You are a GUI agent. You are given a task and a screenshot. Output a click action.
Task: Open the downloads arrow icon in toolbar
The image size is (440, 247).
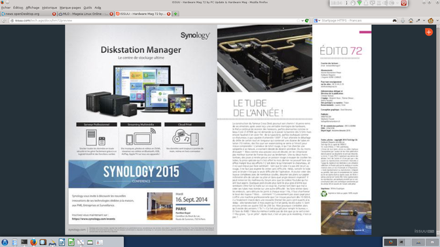[x=403, y=20]
